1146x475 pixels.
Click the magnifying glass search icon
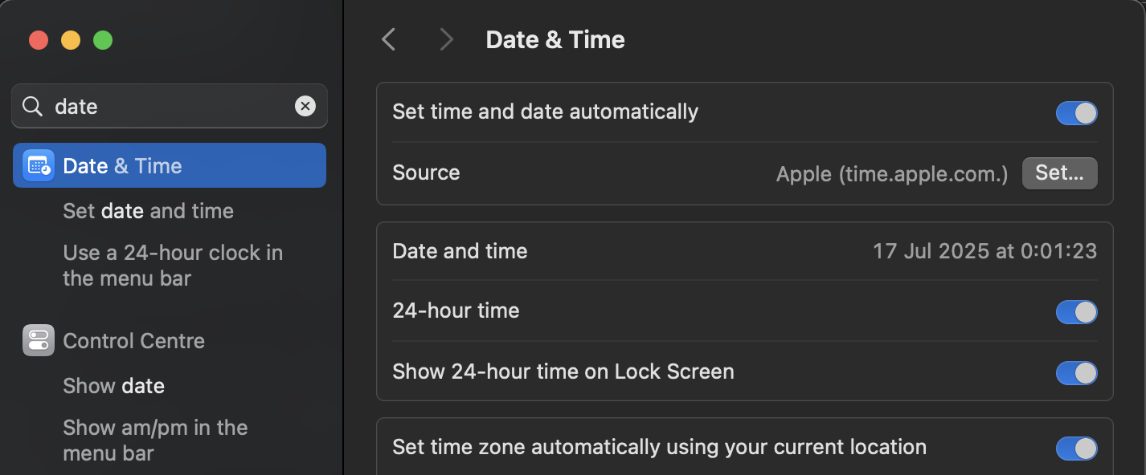point(32,106)
